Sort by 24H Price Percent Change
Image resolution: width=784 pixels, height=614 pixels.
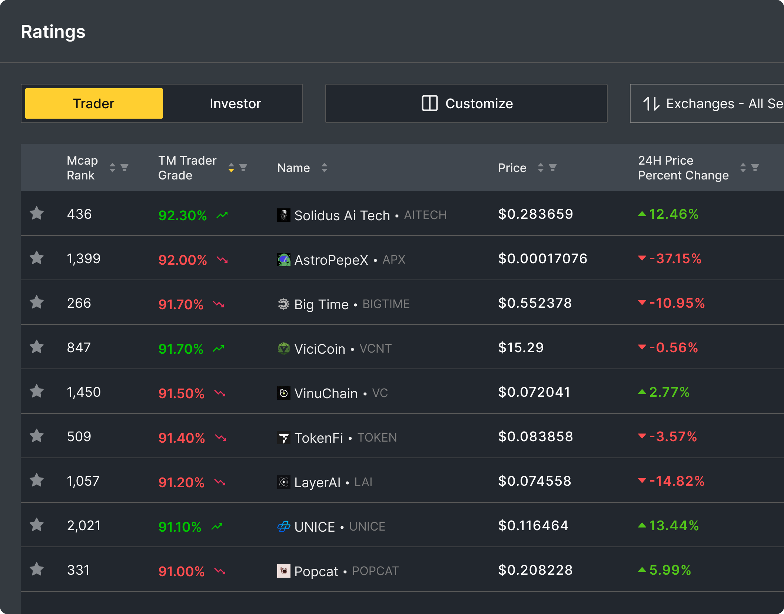point(743,168)
